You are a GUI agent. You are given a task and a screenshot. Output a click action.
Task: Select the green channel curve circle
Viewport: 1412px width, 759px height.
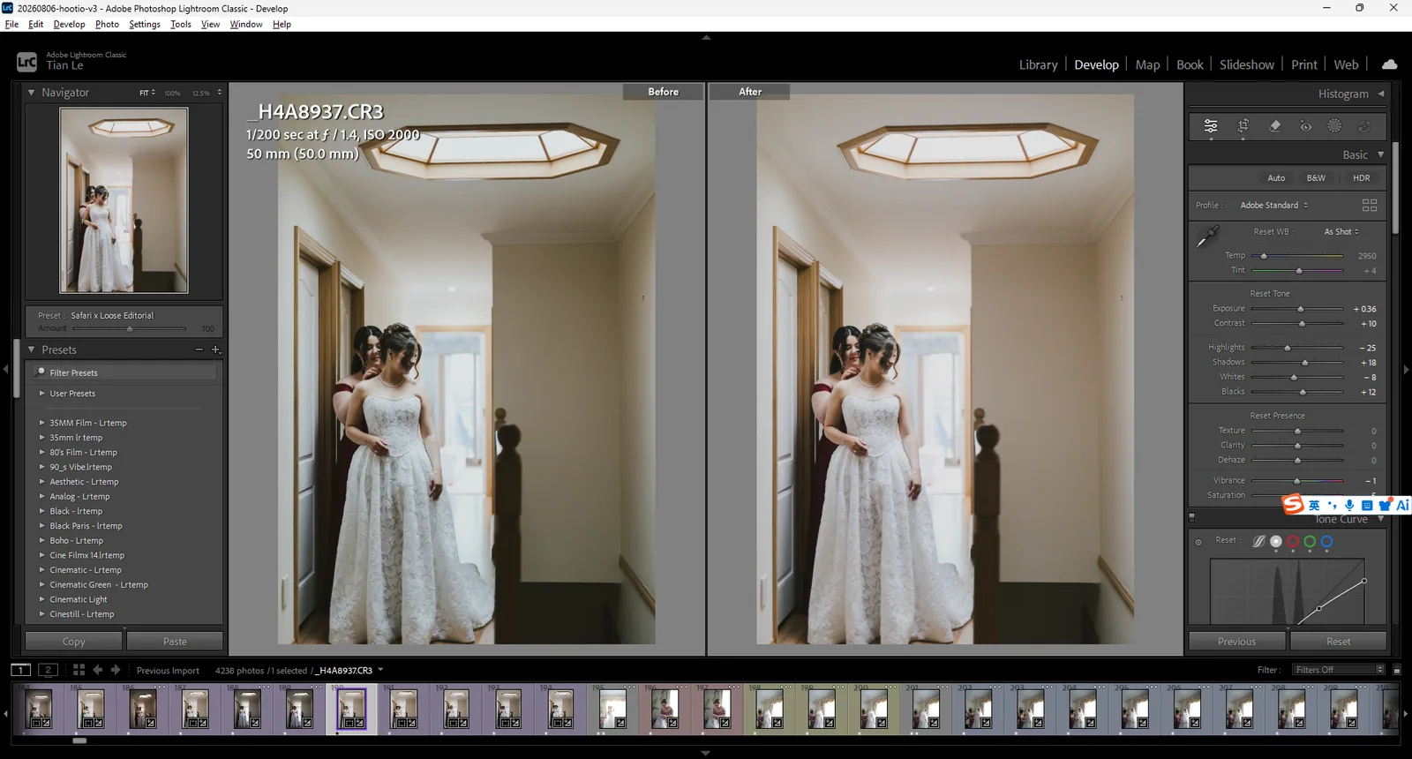coord(1310,542)
